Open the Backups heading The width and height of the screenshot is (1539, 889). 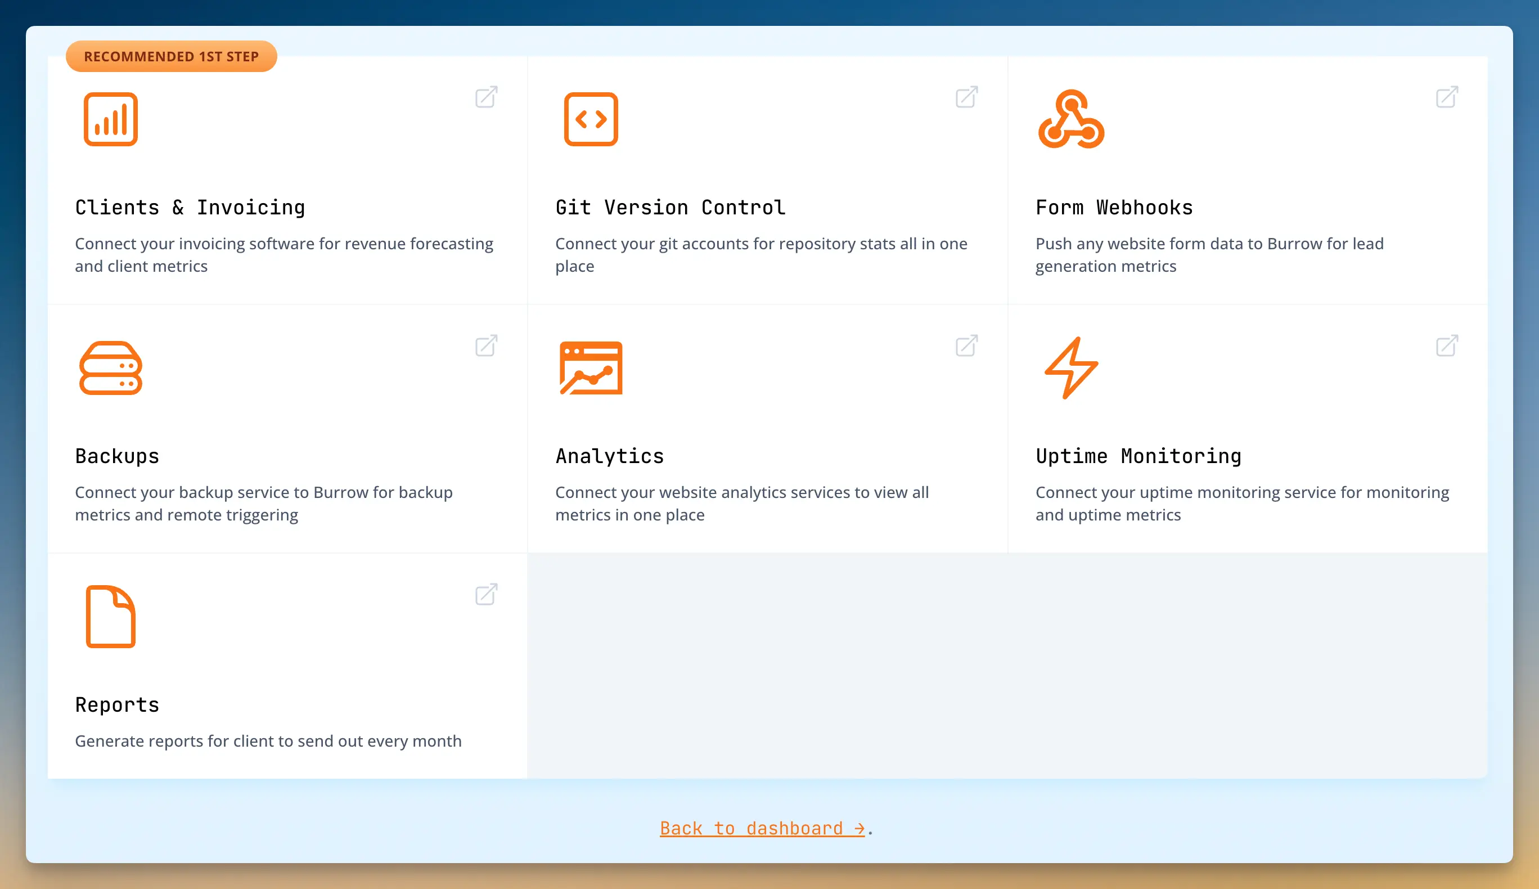[117, 456]
